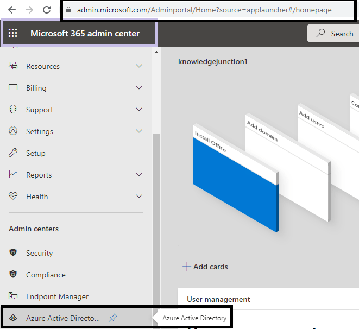Click the Resources printer icon
The width and height of the screenshot is (359, 329).
(x=13, y=66)
